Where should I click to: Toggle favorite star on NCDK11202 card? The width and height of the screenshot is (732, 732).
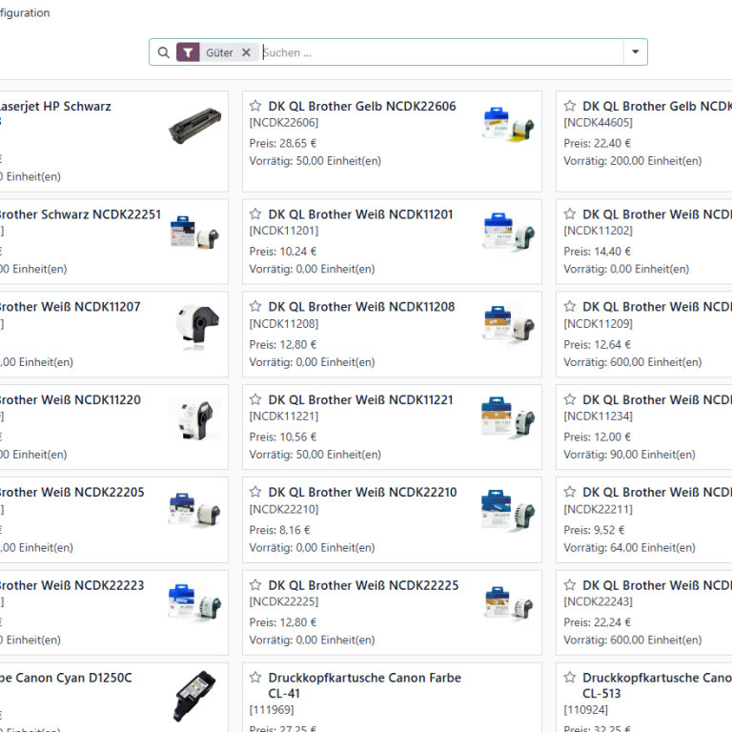click(x=570, y=214)
